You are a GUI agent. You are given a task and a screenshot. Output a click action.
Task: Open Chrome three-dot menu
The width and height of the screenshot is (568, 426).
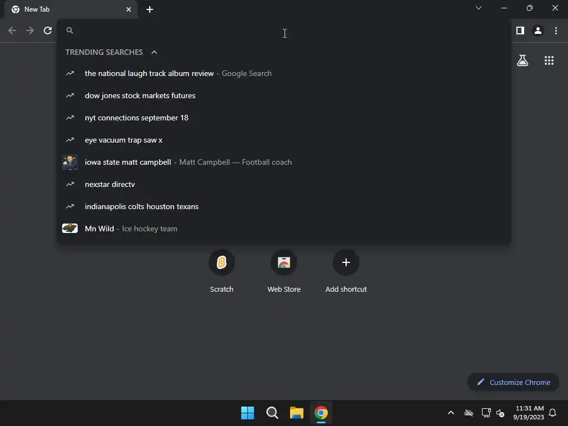pyautogui.click(x=556, y=31)
